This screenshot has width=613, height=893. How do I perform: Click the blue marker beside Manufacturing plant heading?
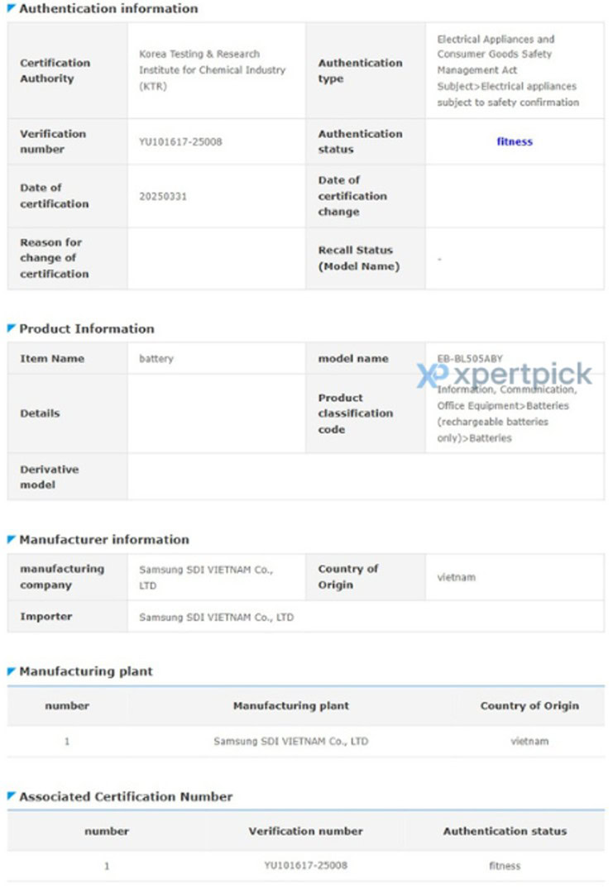click(12, 671)
